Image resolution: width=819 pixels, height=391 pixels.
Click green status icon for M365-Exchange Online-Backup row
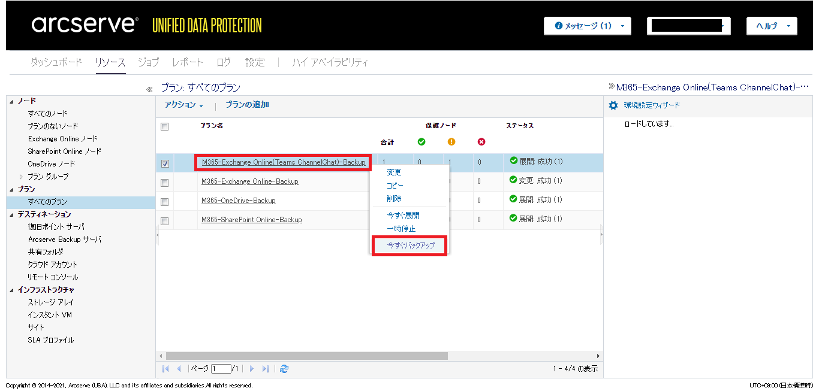click(513, 180)
